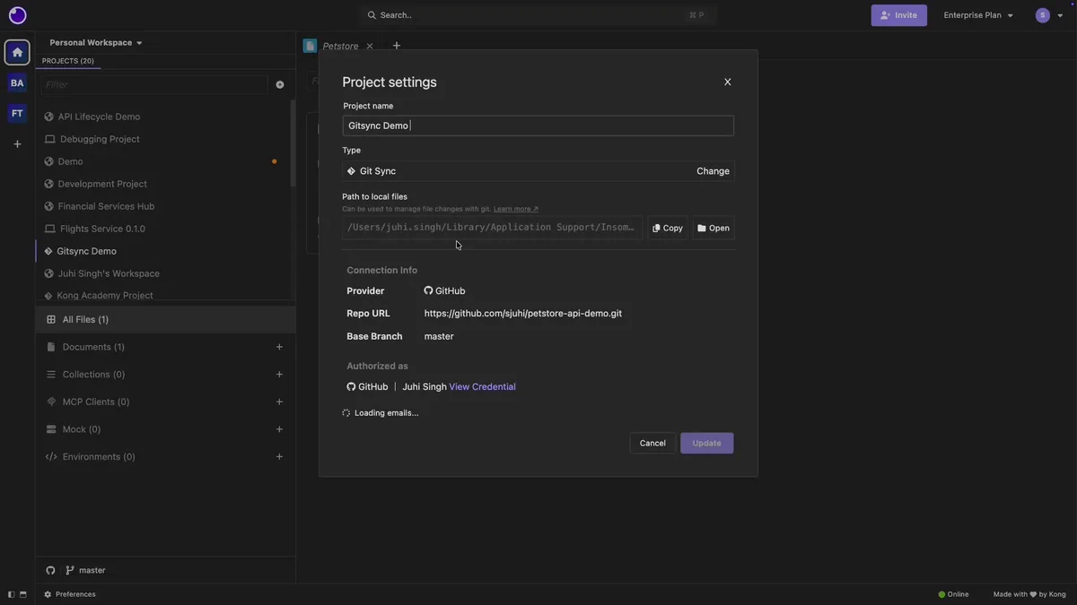Click the Repo URL text

[x=523, y=314]
